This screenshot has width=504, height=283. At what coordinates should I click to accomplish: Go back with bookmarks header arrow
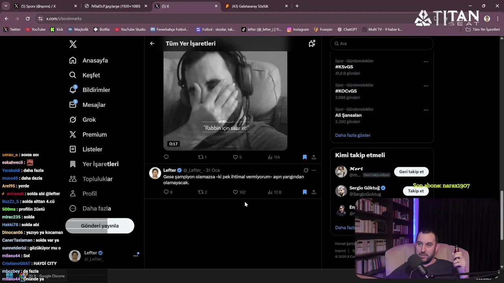[x=152, y=44]
